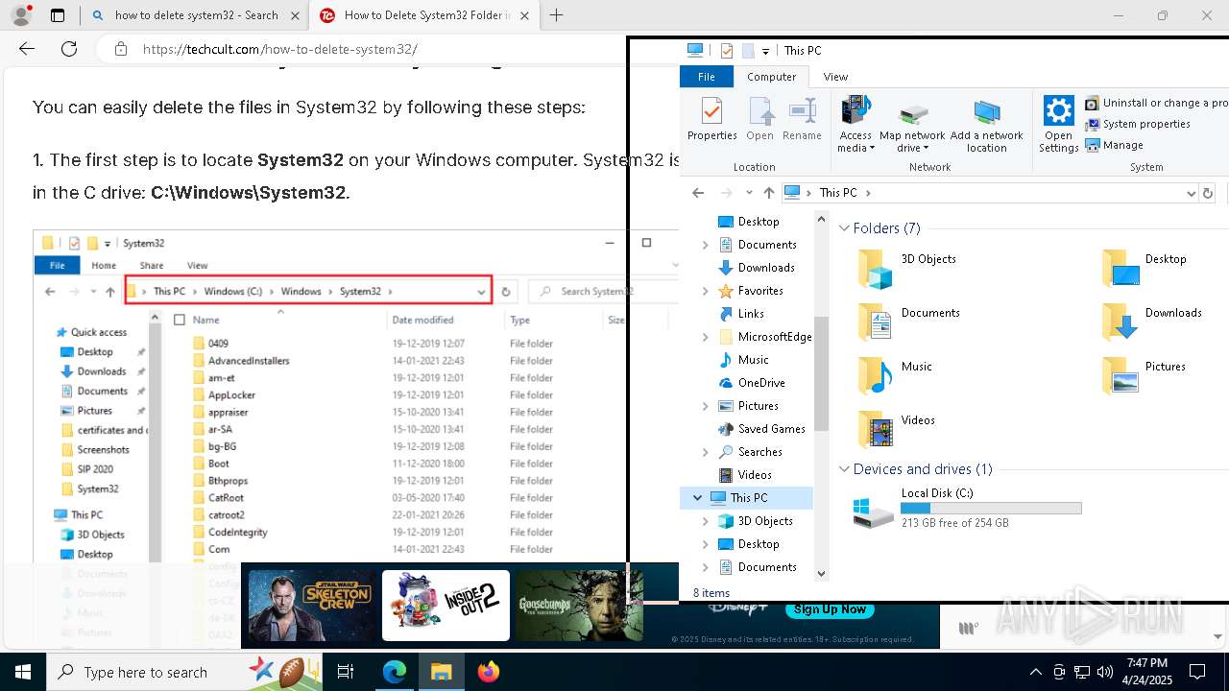
Task: Open the Action Center notifications
Action: 1197,672
